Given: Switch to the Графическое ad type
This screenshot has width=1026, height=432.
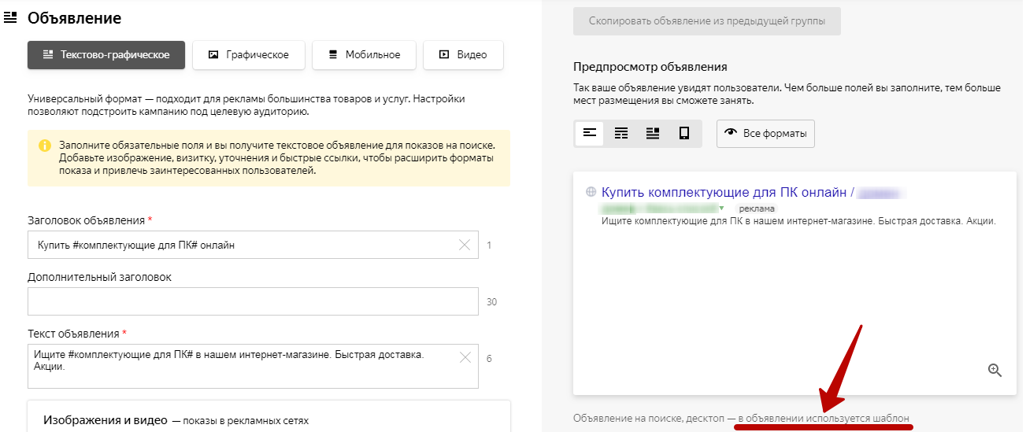Looking at the screenshot, I should (248, 55).
